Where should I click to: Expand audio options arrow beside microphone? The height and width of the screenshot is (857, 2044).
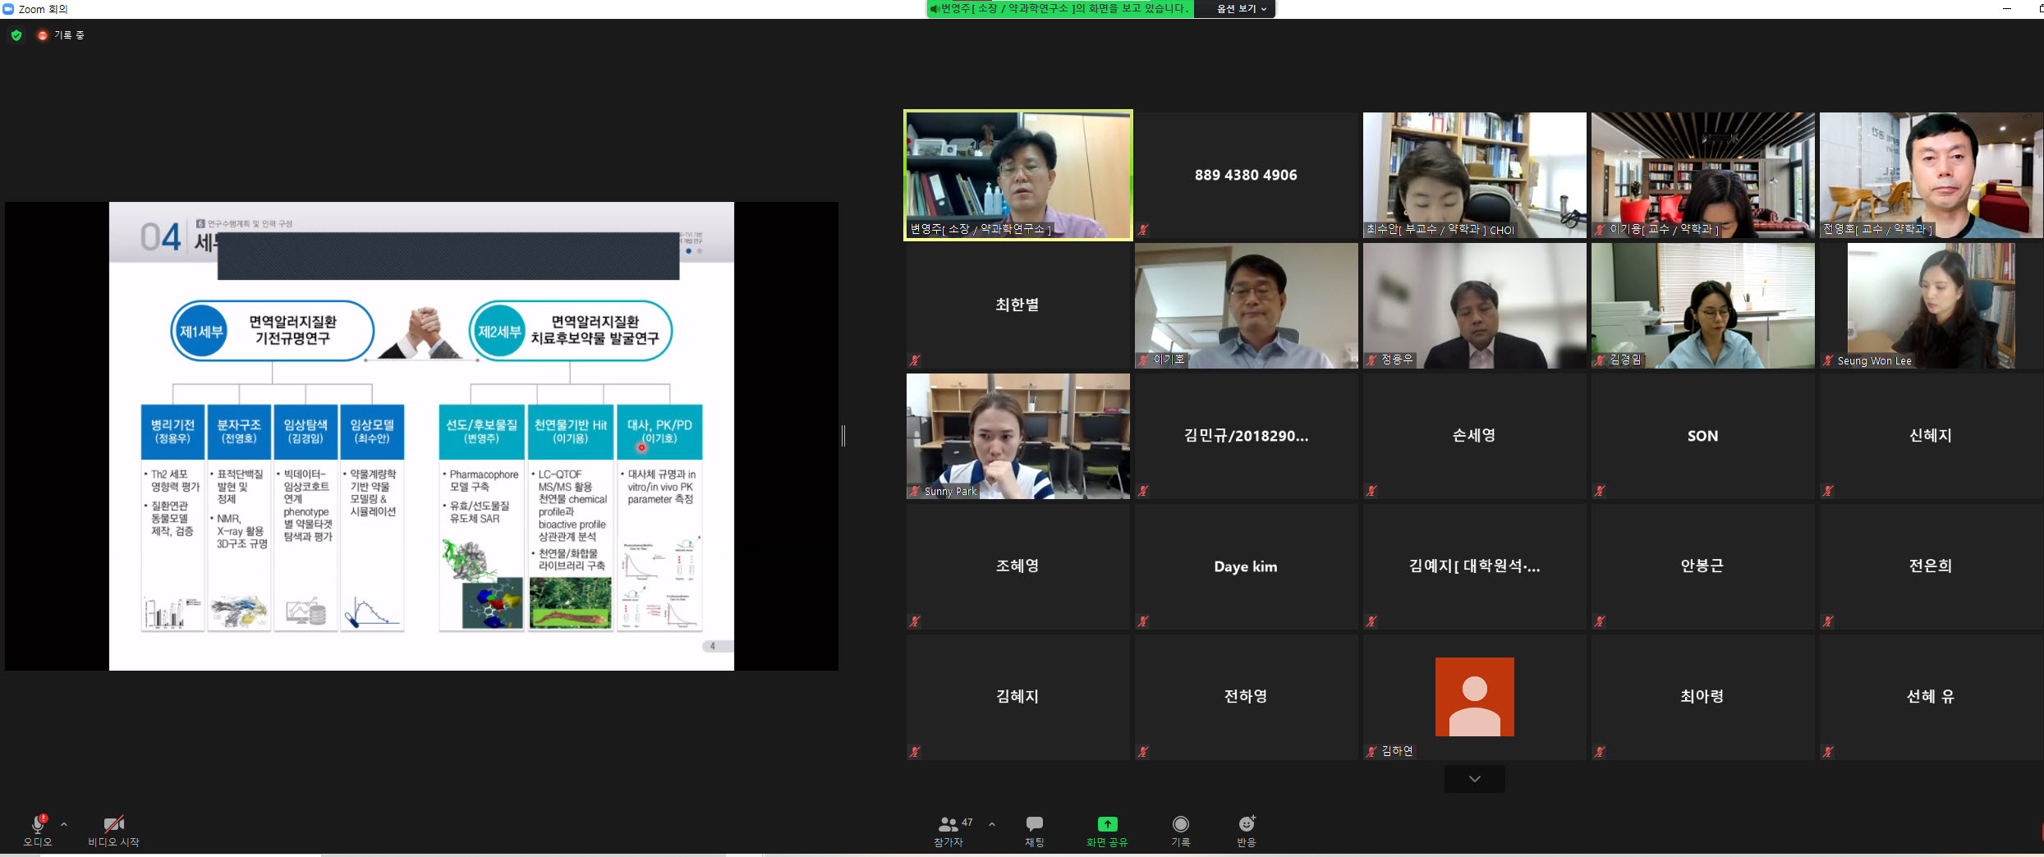pyautogui.click(x=64, y=824)
